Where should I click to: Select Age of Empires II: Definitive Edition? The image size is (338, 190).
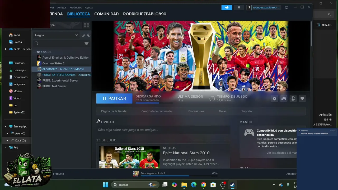[66, 58]
